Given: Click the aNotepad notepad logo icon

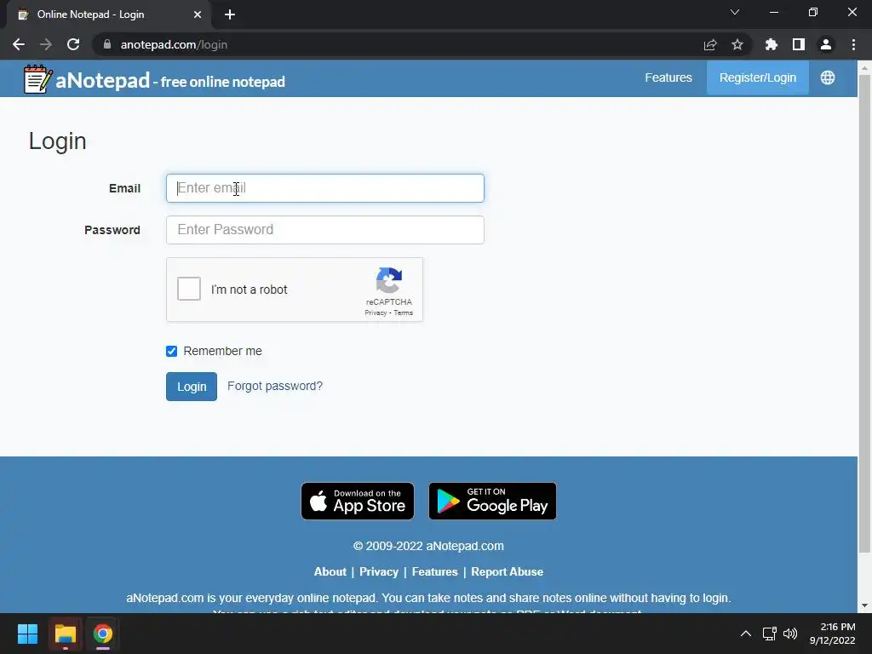Looking at the screenshot, I should click(x=37, y=79).
